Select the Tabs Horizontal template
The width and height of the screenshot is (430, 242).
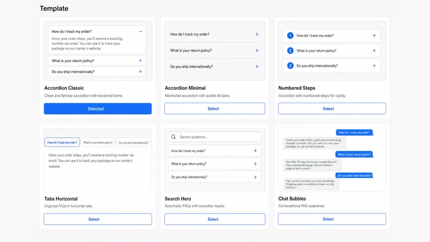click(x=98, y=219)
